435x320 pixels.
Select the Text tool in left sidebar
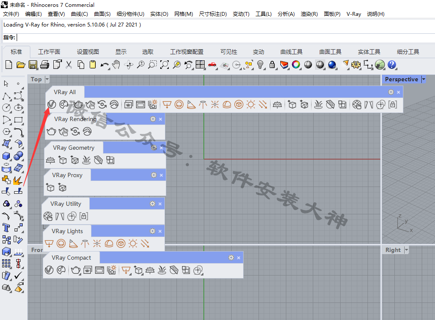click(x=6, y=228)
